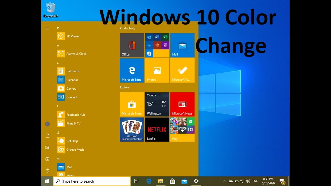Click the battery tray icon
The image size is (331, 186).
236,181
